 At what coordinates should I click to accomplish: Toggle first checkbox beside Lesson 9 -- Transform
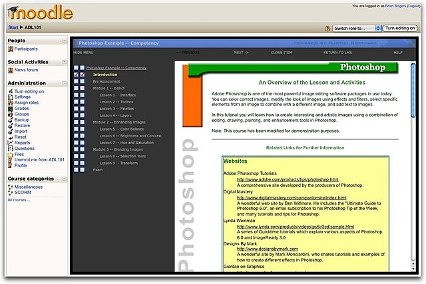pos(76,163)
